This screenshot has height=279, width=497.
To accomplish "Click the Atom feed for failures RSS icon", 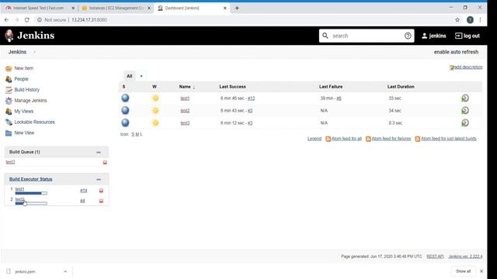I will (x=368, y=139).
